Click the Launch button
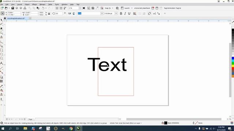Screen dimensions: 234x131 (x=125, y=8)
